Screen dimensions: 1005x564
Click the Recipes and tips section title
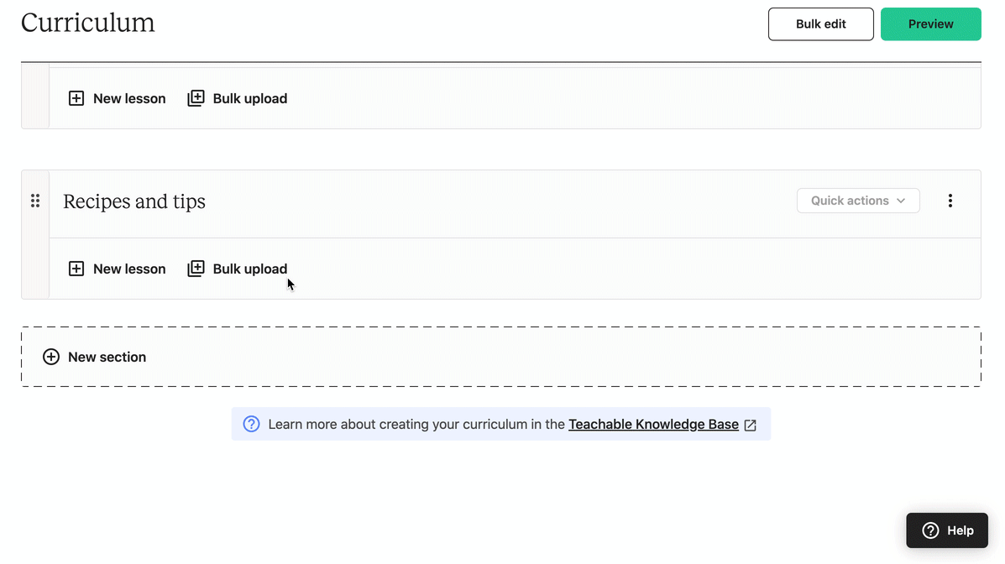[134, 201]
